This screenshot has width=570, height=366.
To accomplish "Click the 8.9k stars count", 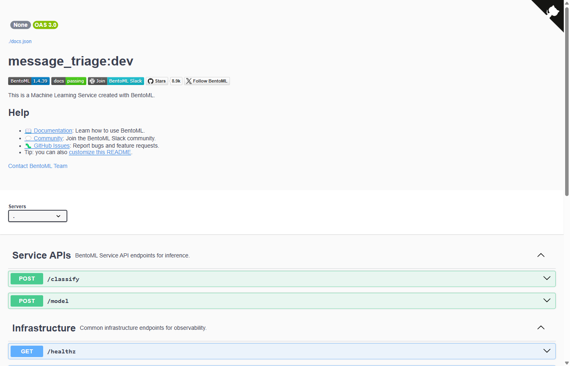I will point(176,81).
